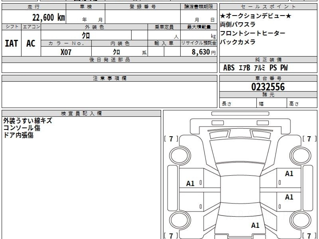Select the color number X07
Image resolution: width=319 pixels, height=239 pixels.
click(66, 52)
